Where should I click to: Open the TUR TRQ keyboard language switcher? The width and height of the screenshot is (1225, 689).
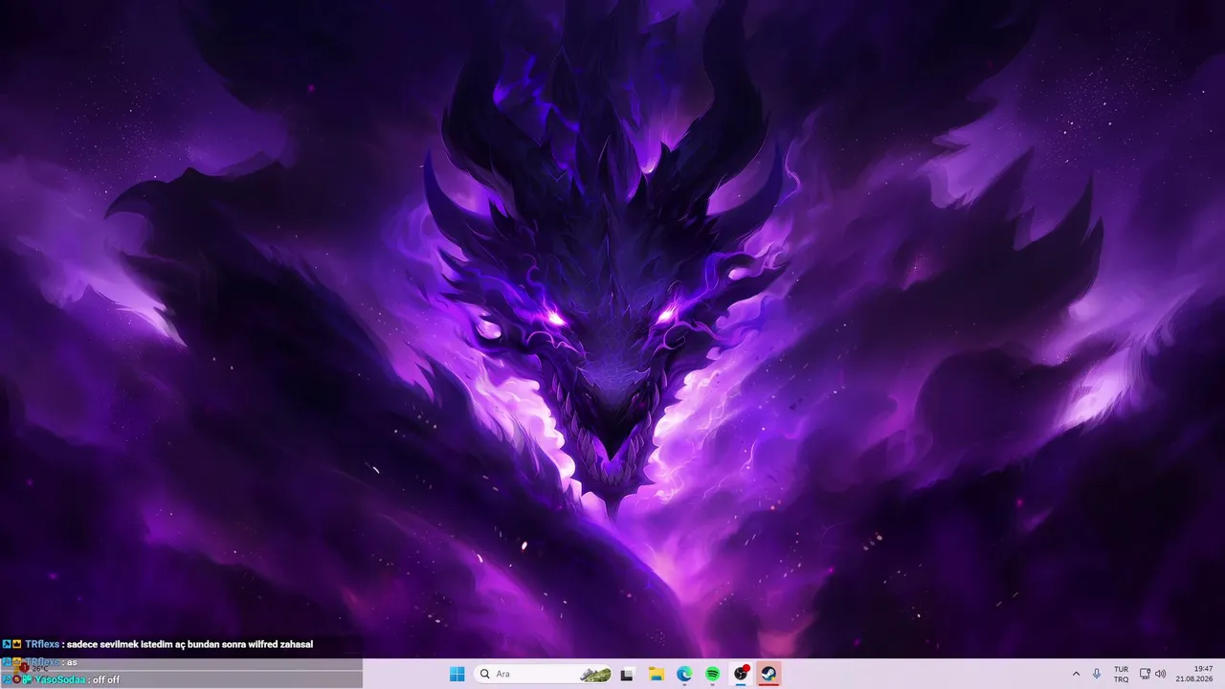(x=1121, y=674)
